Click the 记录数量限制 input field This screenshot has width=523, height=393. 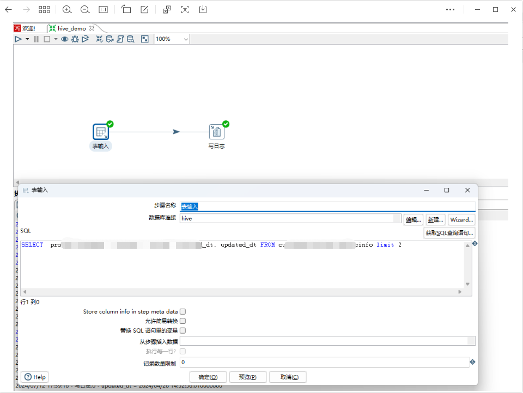324,362
